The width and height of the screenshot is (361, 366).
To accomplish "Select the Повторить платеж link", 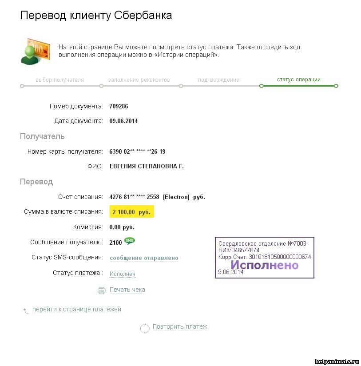I will [x=180, y=327].
